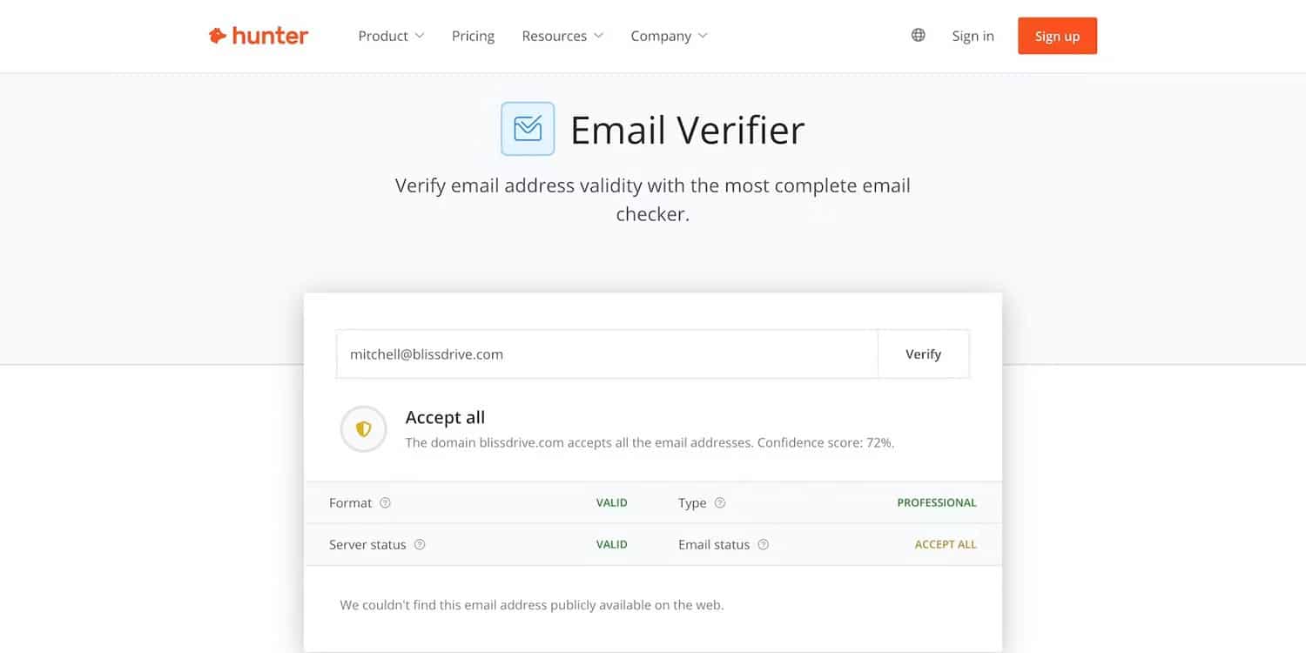
Task: Go to the Pricing page
Action: click(x=473, y=36)
